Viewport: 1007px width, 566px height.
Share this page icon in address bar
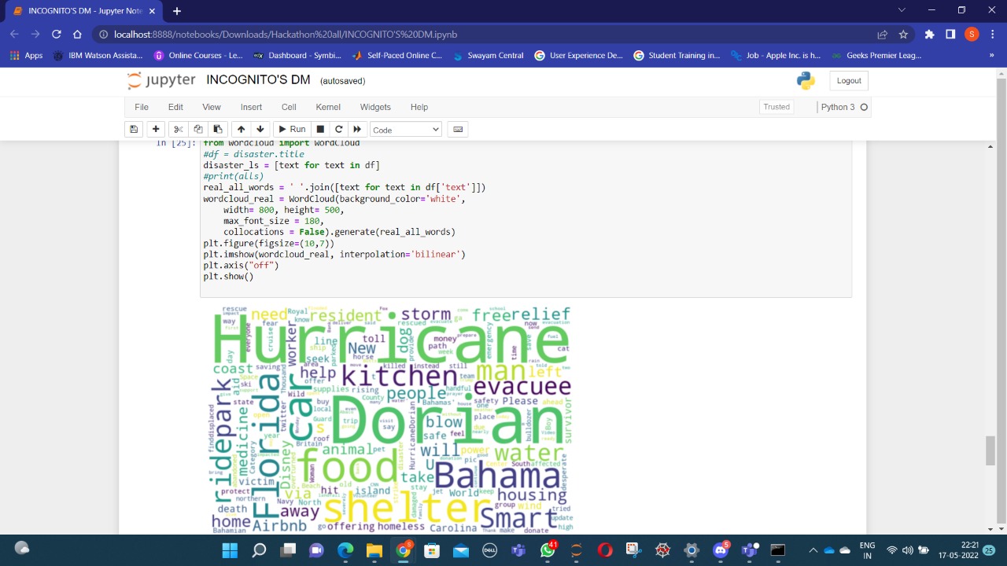[883, 34]
